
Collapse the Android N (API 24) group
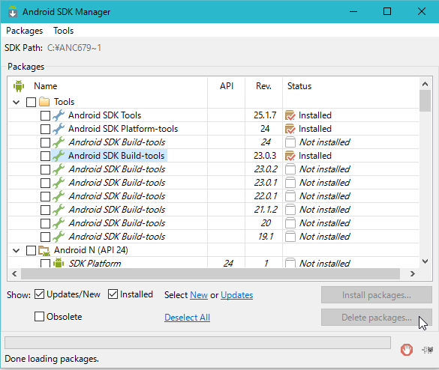[17, 250]
